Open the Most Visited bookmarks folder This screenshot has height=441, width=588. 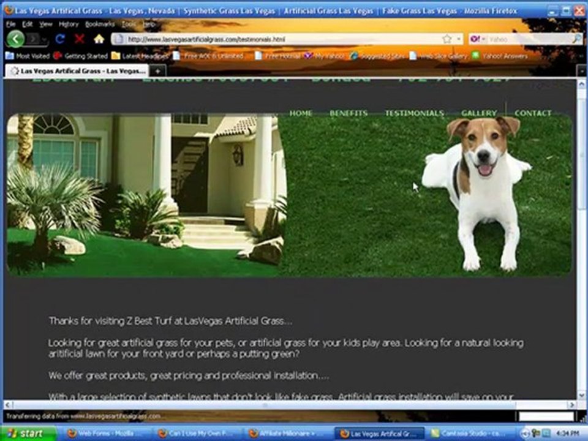pyautogui.click(x=28, y=56)
